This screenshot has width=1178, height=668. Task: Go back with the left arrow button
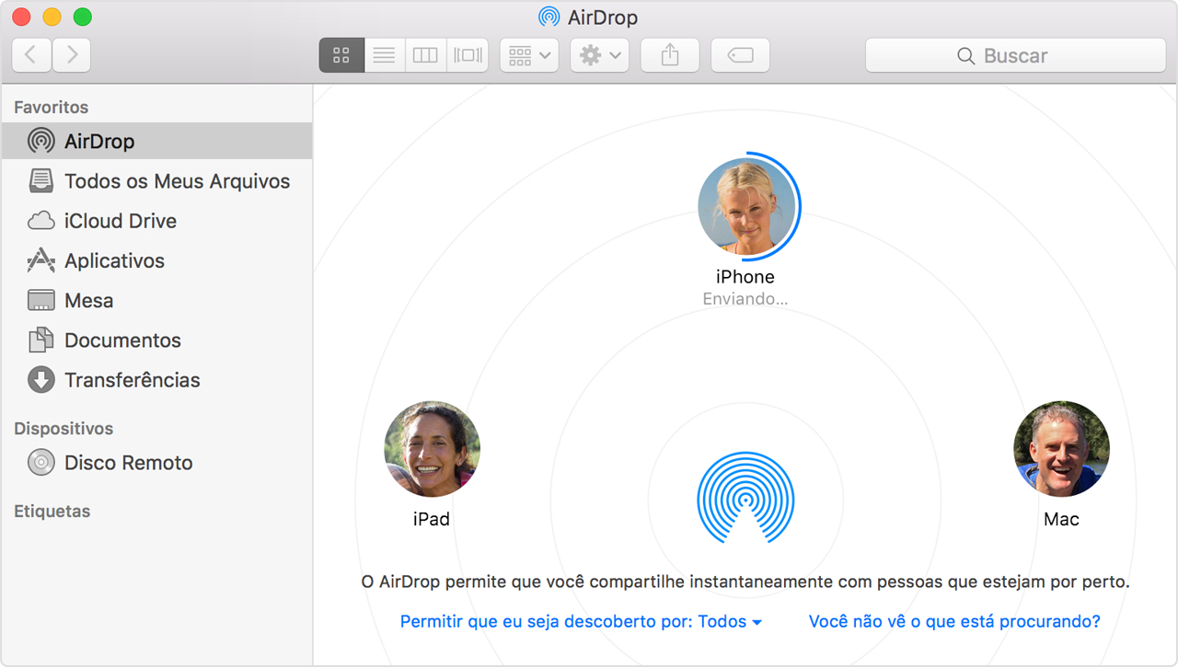point(32,55)
